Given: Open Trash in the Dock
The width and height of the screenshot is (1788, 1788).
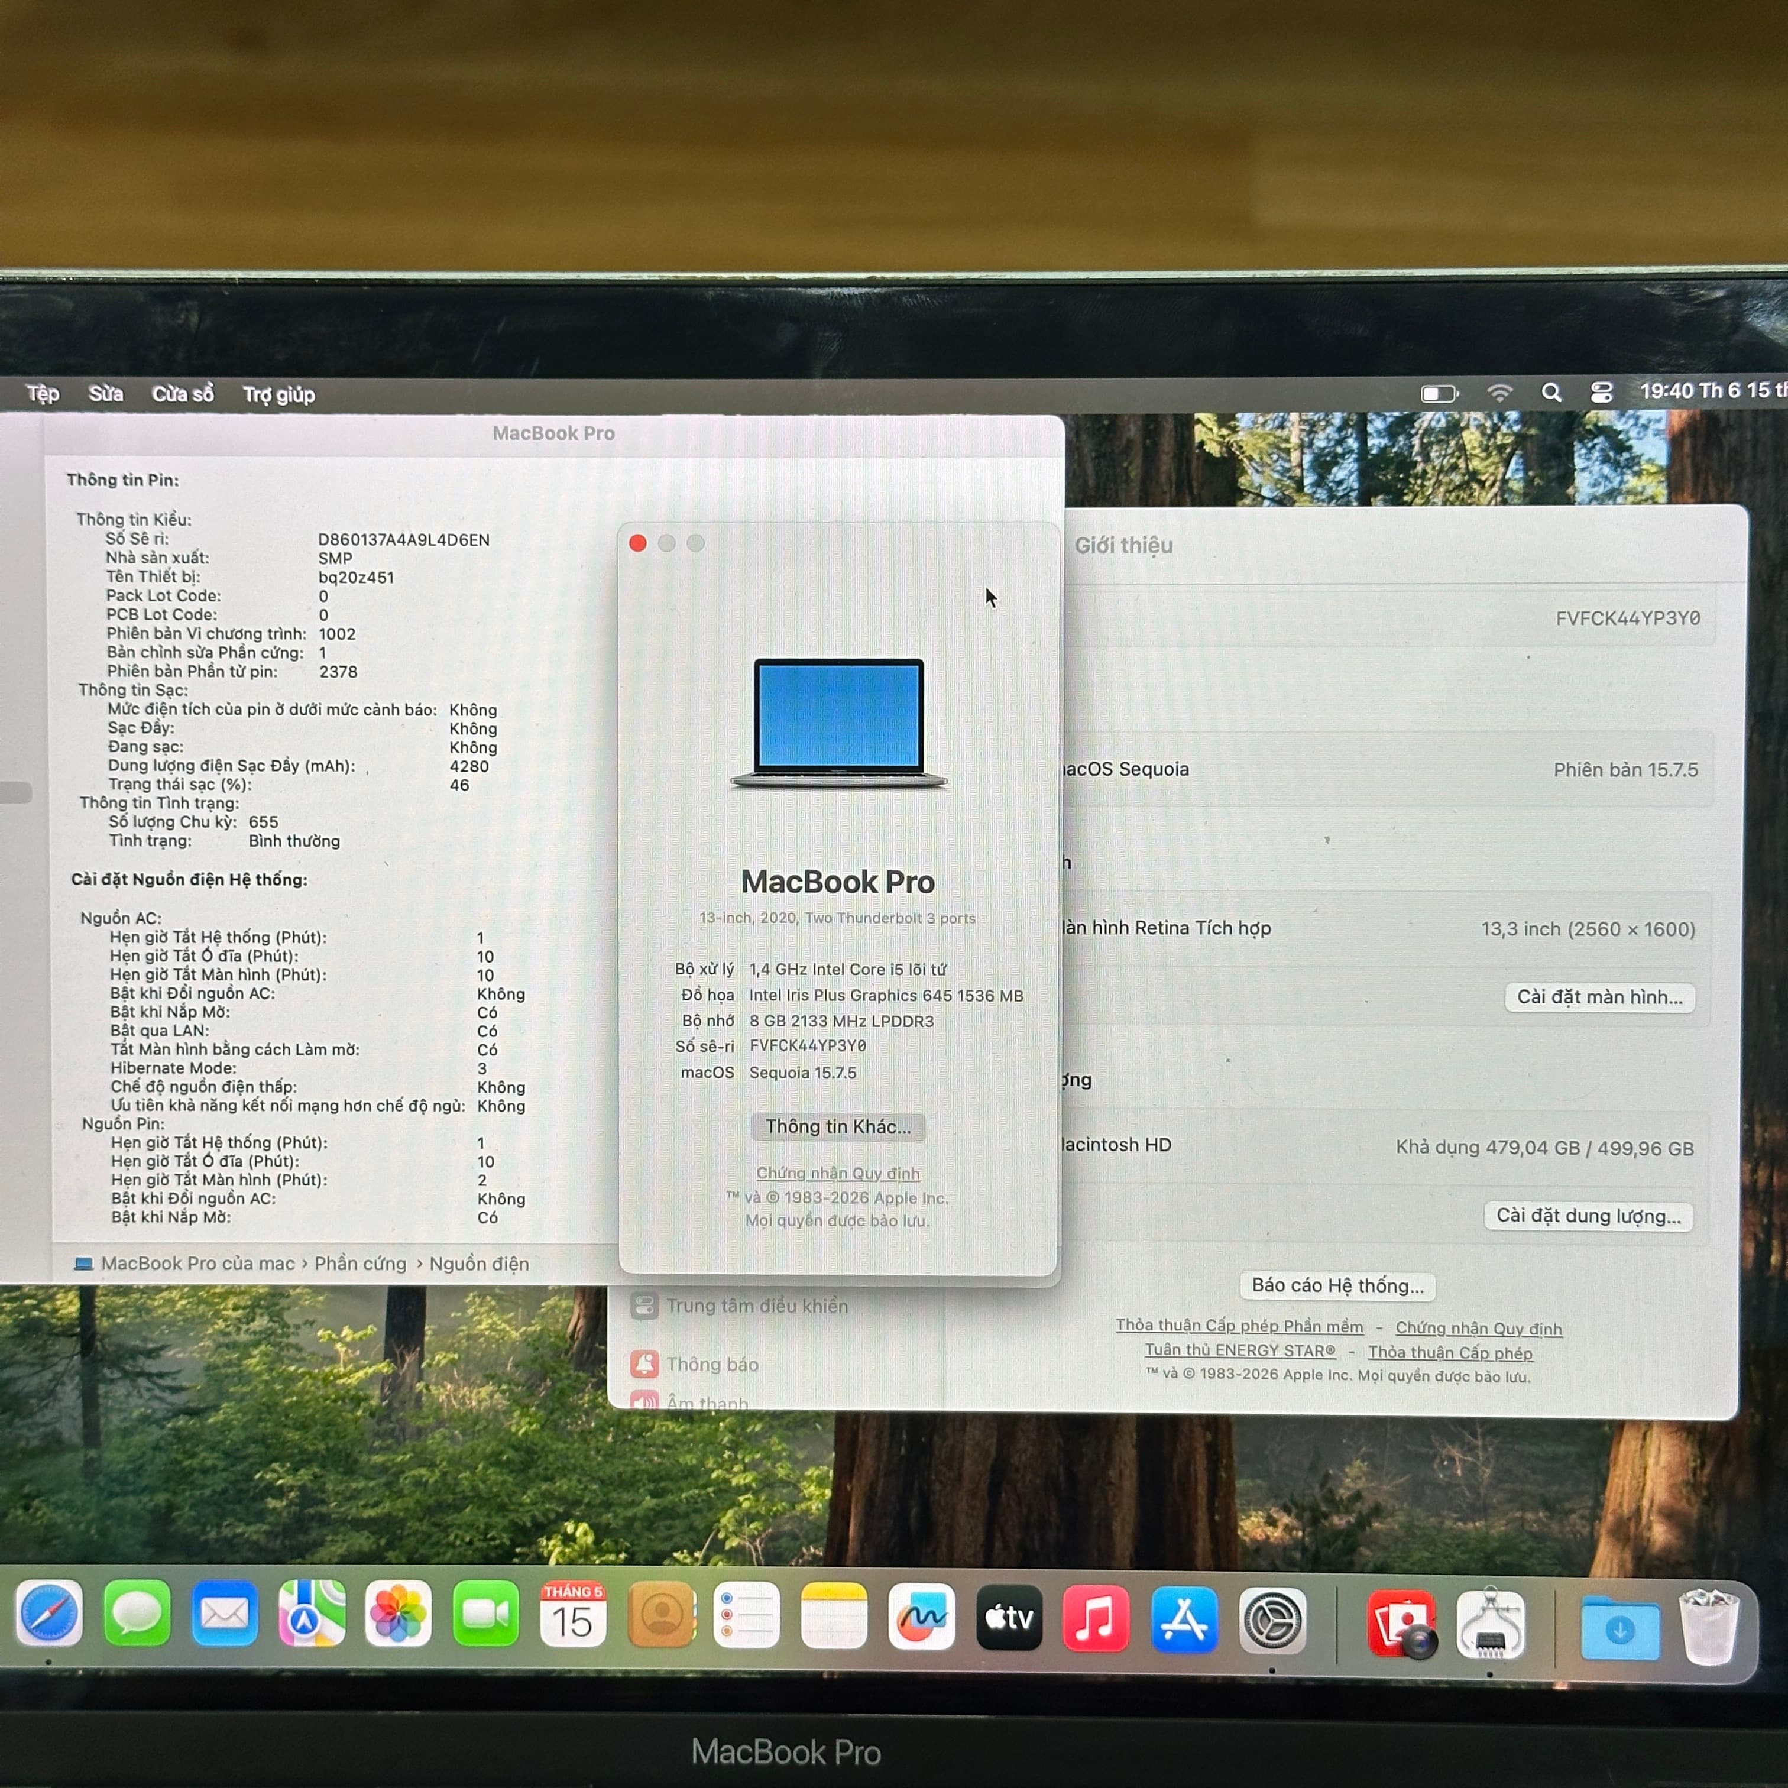Looking at the screenshot, I should 1708,1627.
